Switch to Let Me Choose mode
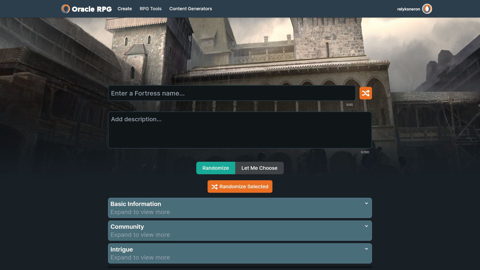Screen dimensions: 480x270 (x=259, y=168)
